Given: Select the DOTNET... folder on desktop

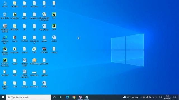Looking at the screenshot, I should tap(15, 27).
